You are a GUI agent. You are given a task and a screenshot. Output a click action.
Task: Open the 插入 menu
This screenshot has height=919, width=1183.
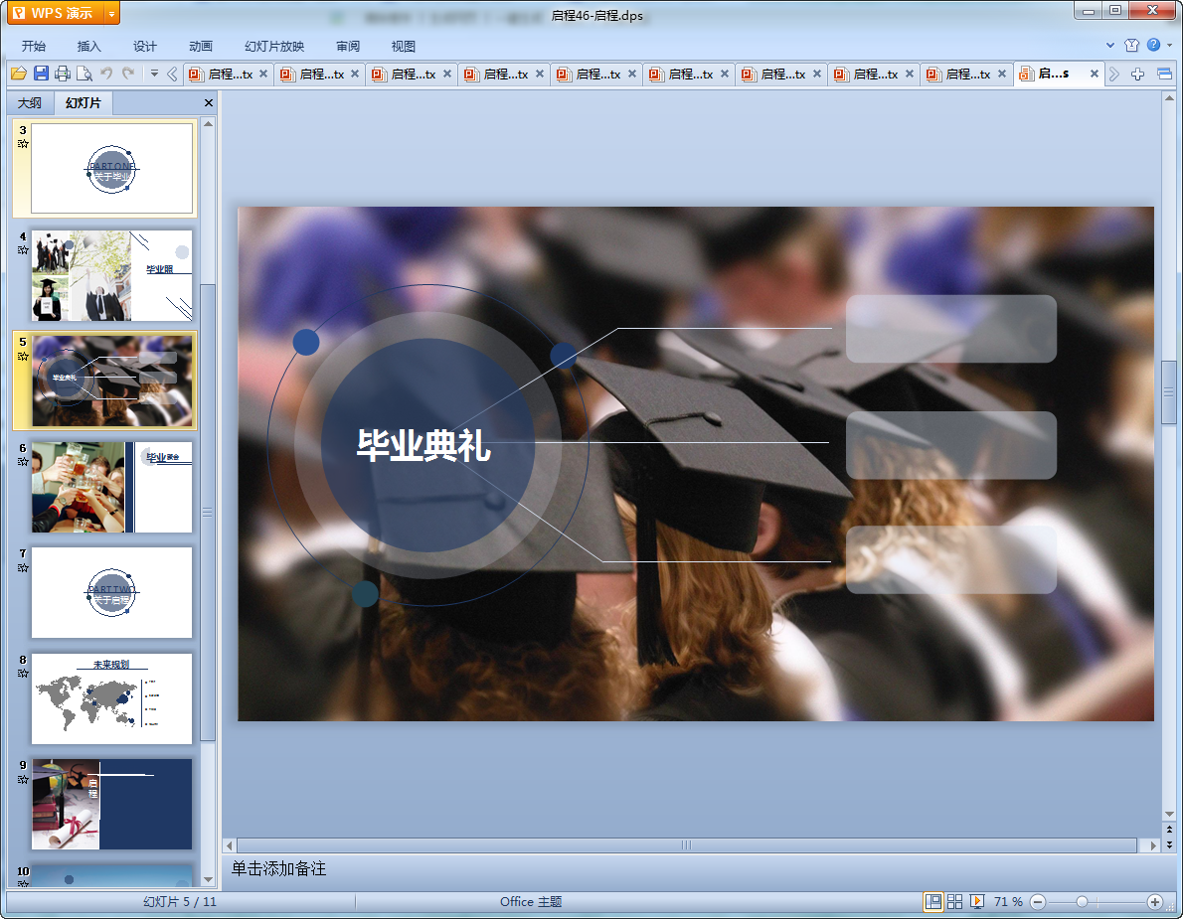tap(89, 46)
